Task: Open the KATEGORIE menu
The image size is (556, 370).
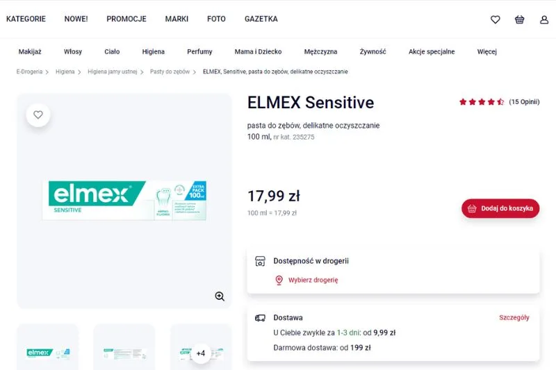Action: 26,19
